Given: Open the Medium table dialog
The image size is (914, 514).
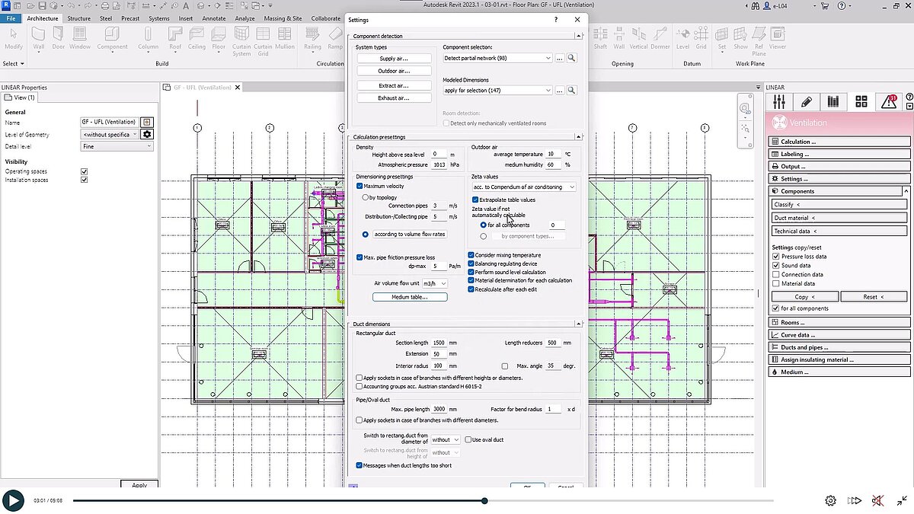Looking at the screenshot, I should tap(409, 297).
